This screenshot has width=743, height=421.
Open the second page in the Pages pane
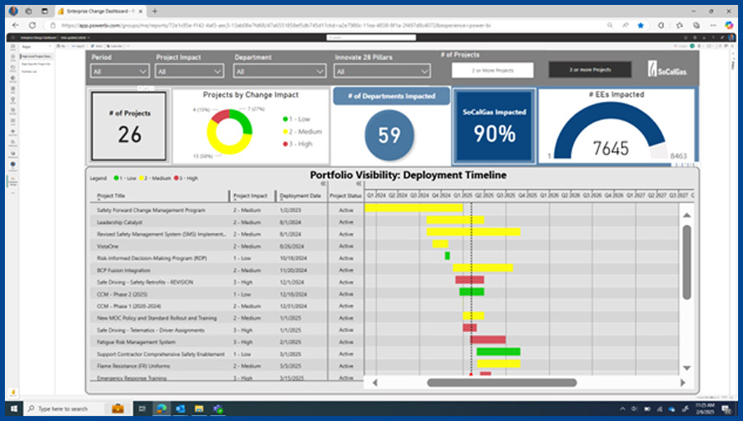pyautogui.click(x=36, y=64)
